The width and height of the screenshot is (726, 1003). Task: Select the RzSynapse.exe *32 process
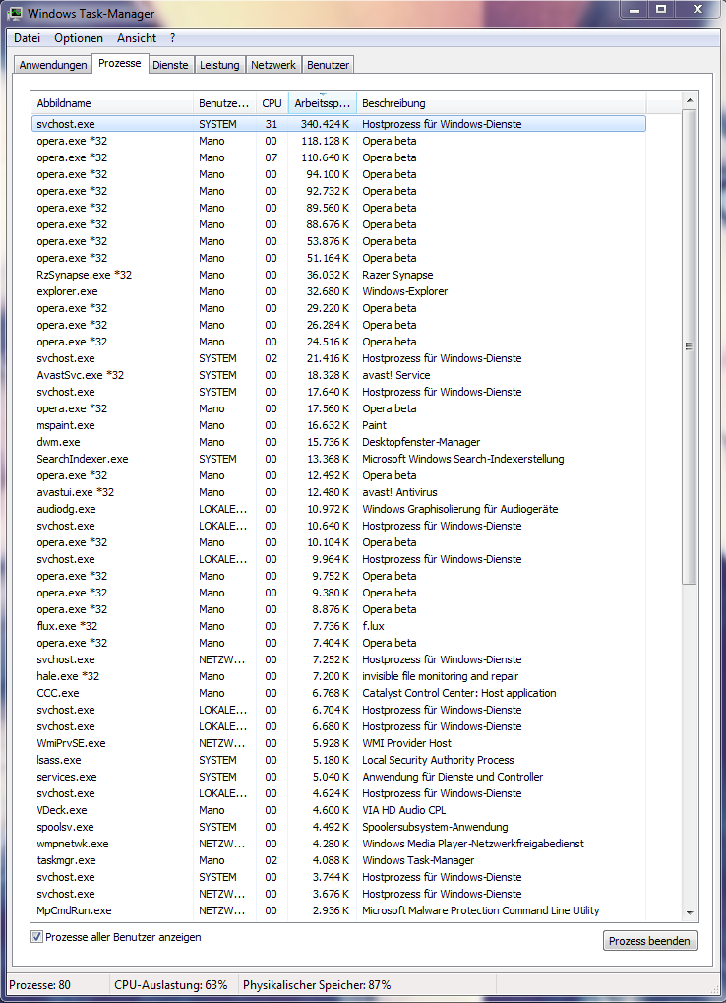(338, 275)
